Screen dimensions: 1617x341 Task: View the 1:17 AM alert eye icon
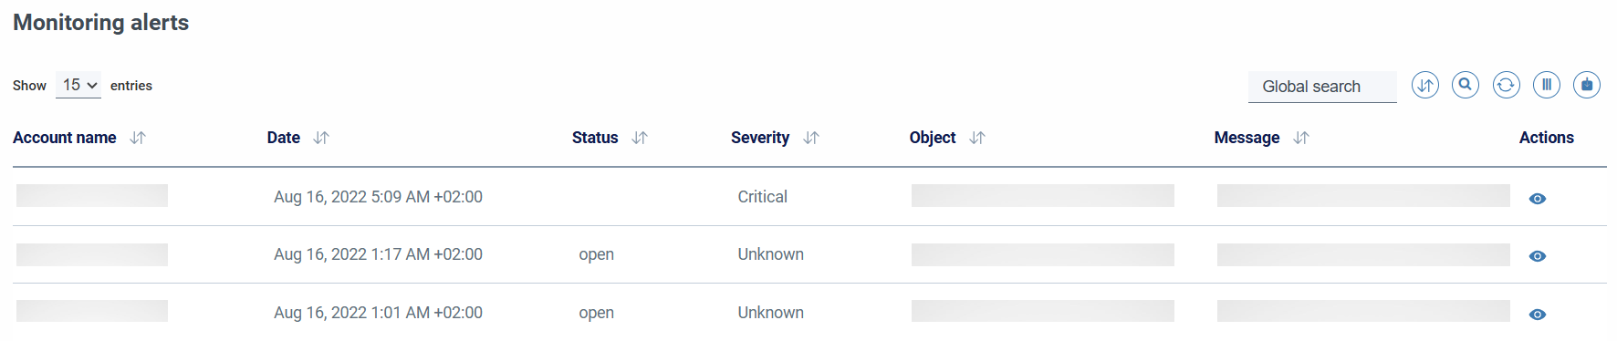tap(1538, 256)
